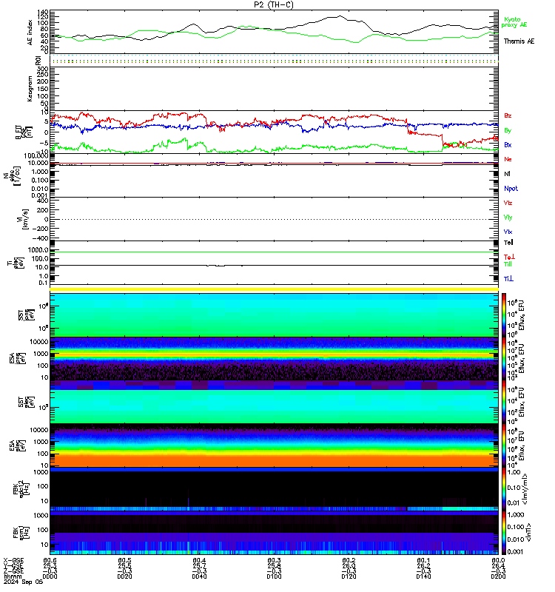555x592 pixels.
Task: Click the 0040 time tick label
Action: (199, 576)
